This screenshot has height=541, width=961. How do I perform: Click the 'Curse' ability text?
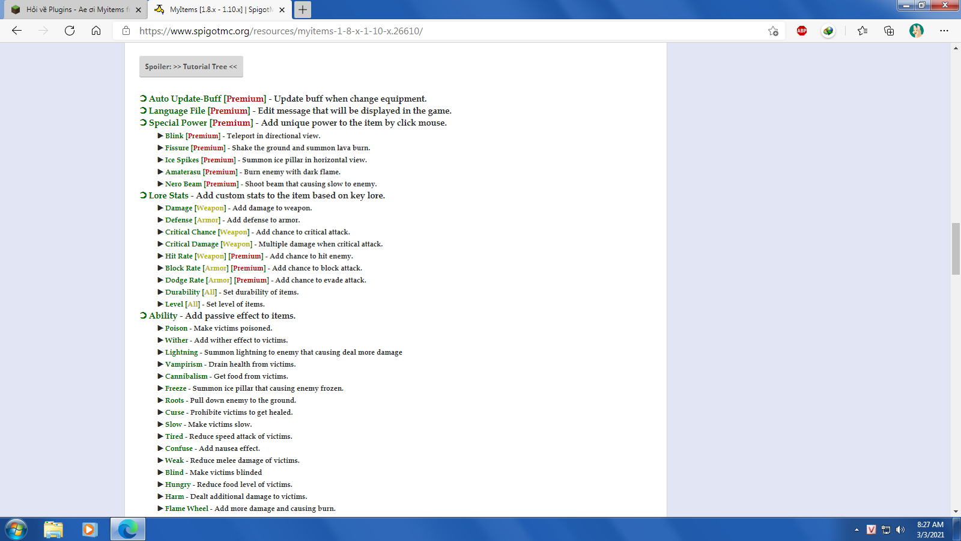(x=175, y=412)
